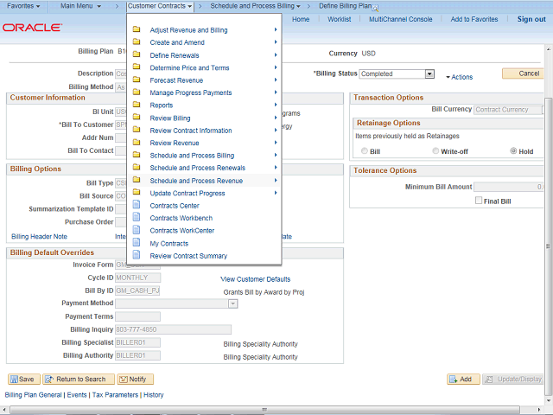The image size is (553, 415).
Task: Toggle the Final Bill checkbox
Action: coord(479,201)
